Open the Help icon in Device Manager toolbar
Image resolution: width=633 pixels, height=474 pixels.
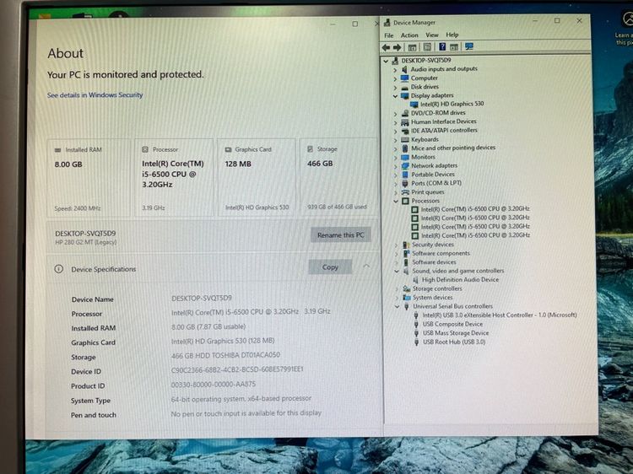(x=442, y=46)
